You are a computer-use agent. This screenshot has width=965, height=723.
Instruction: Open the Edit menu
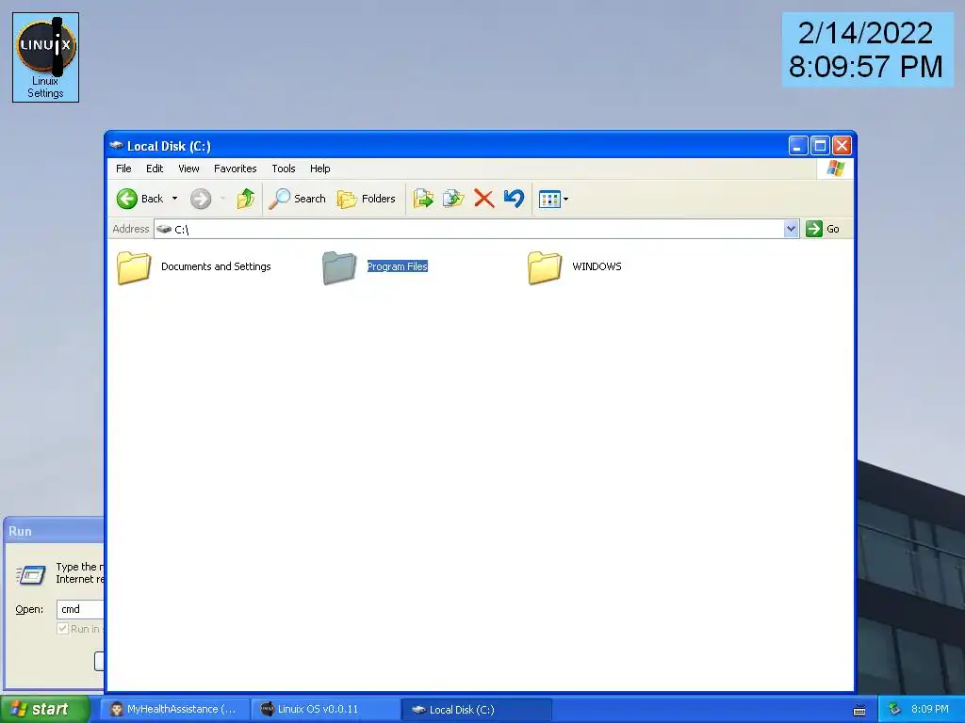(x=155, y=169)
